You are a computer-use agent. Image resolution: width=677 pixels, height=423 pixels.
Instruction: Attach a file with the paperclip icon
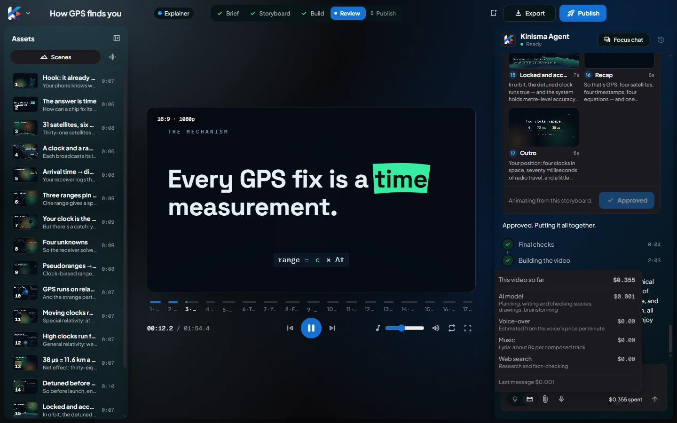coord(545,399)
